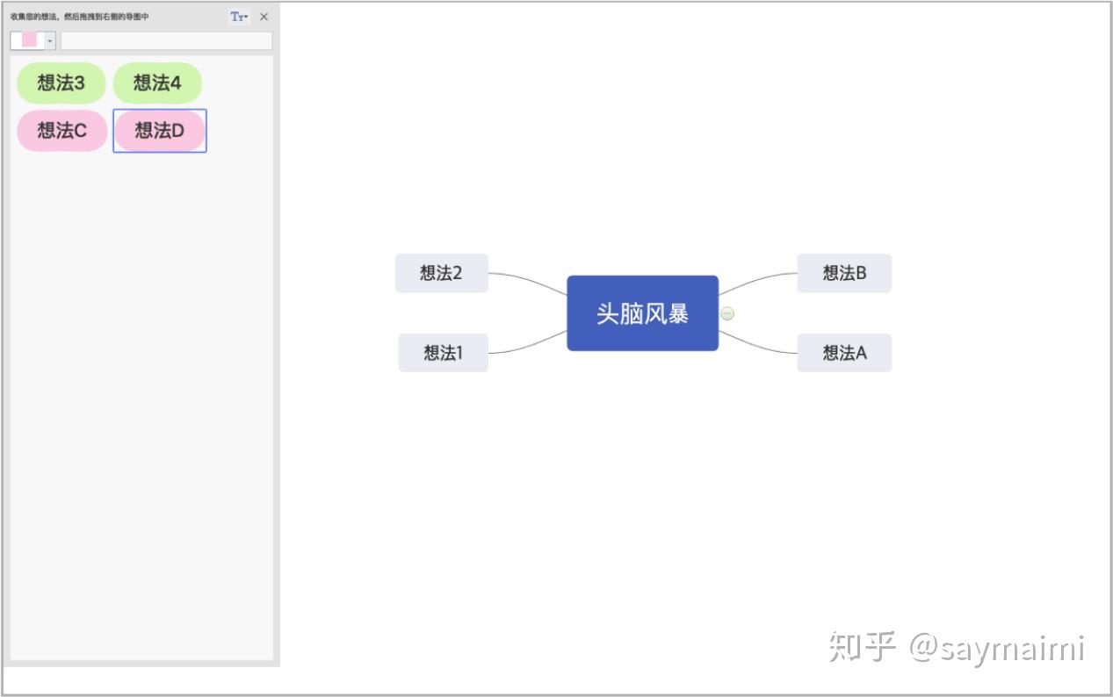Screen dimensions: 1113x697
Task: Select the 想法1 topic node
Action: pos(443,352)
